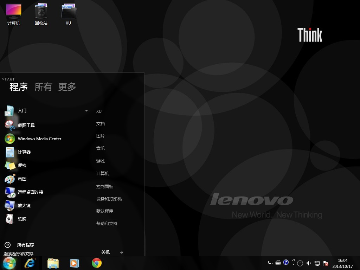The image size is (360, 270).
Task: Open Control Panel (控制面板) link
Action: pos(105,187)
